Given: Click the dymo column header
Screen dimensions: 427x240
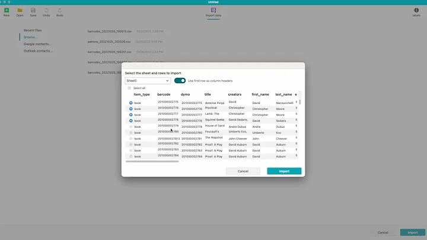Looking at the screenshot, I should (185, 94).
